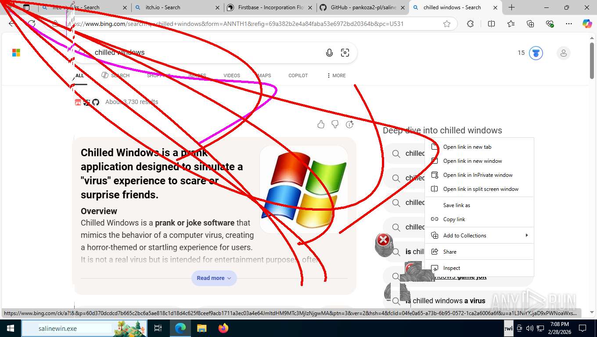Open volume control in system tray
Viewport: 597px width, 337px height.
529,328
